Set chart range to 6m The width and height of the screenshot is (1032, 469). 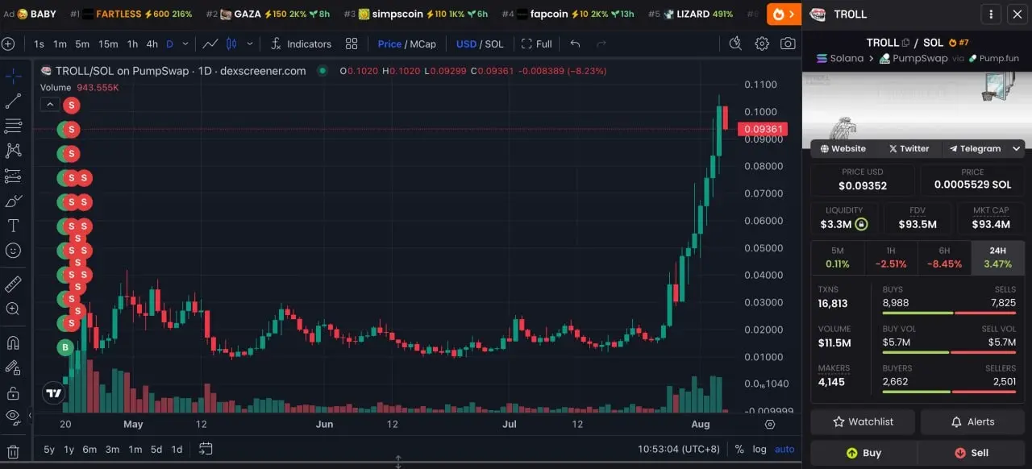(89, 449)
